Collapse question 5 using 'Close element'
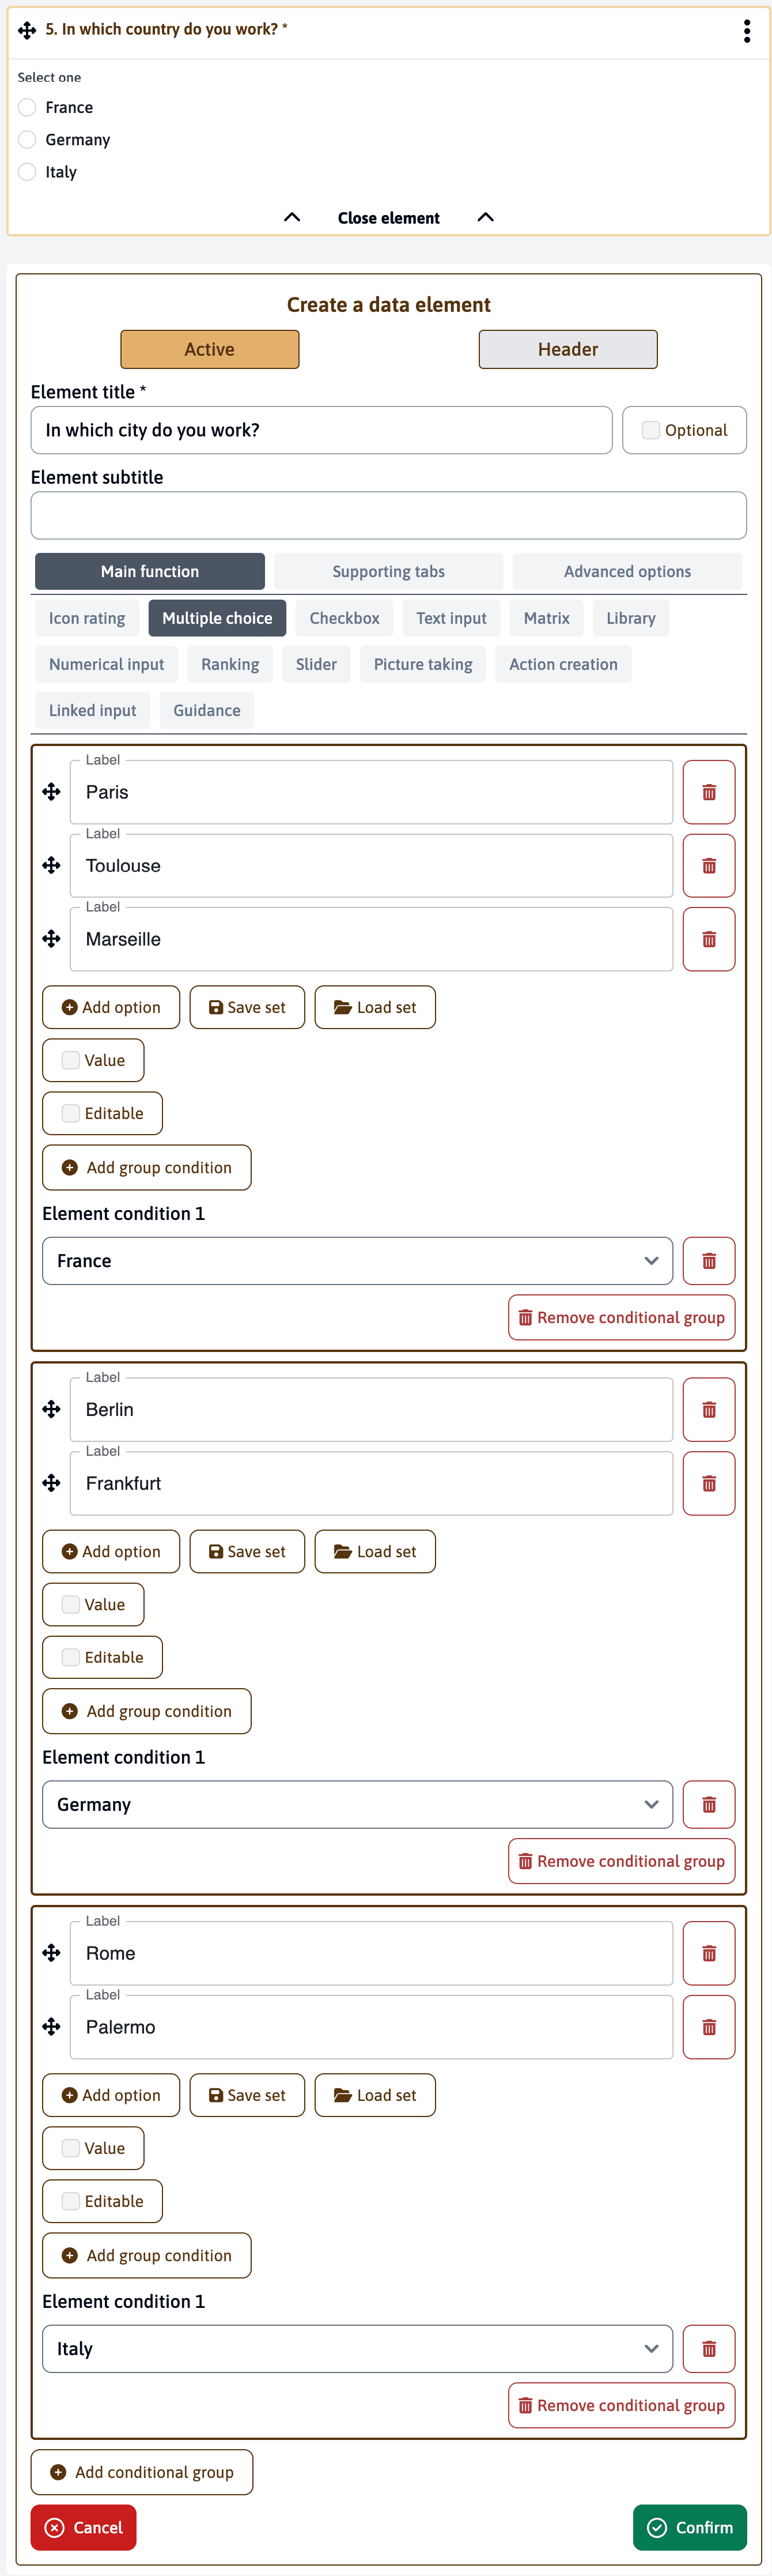This screenshot has width=772, height=2576. click(388, 217)
